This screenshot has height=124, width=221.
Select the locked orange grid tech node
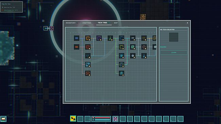click(x=88, y=38)
